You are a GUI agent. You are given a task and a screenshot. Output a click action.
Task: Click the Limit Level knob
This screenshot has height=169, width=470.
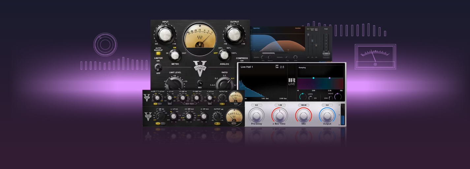(x=175, y=84)
